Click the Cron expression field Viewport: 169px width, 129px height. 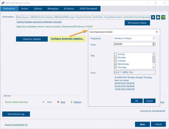[134, 72]
